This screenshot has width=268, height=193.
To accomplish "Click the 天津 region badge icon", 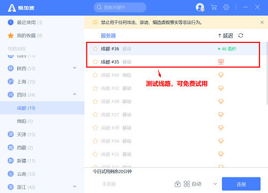I will click(11, 134).
